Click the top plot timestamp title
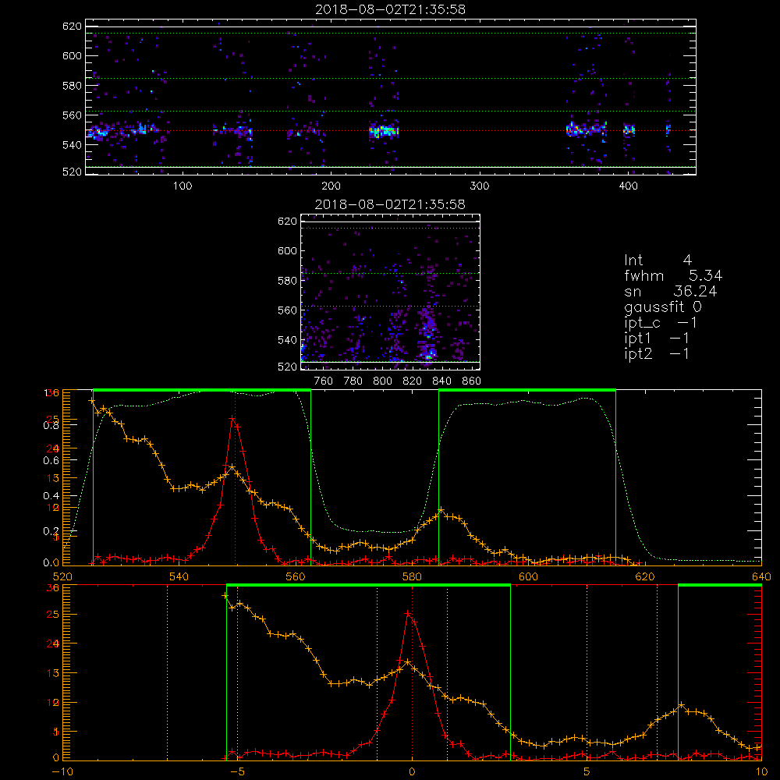Viewport: 780px width, 780px height. (390, 9)
